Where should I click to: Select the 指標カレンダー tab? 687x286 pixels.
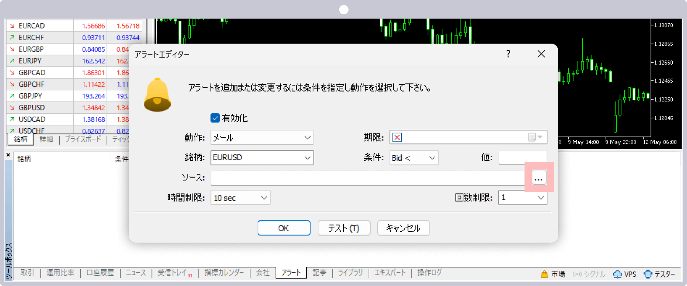pyautogui.click(x=224, y=273)
